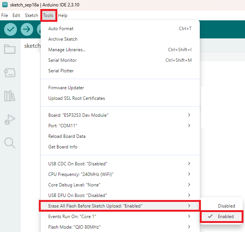Expand USB CDC On Boot submenu
245x232 pixels.
click(120, 163)
